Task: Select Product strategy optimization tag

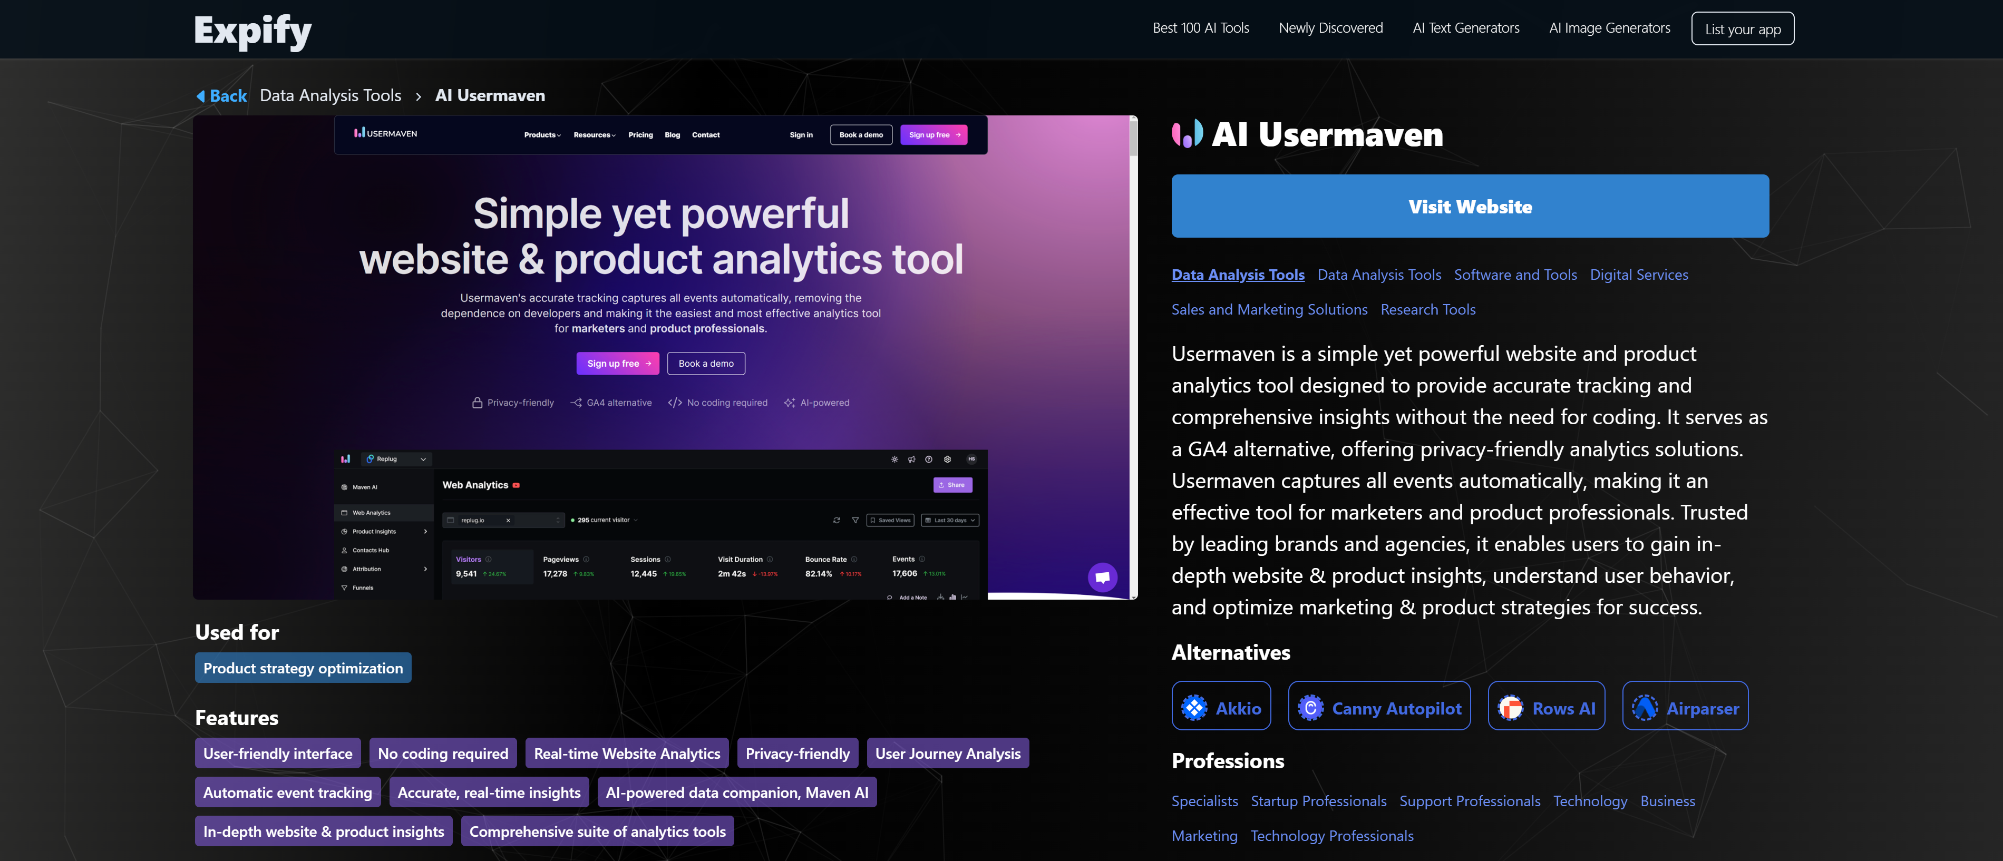Action: (x=303, y=668)
